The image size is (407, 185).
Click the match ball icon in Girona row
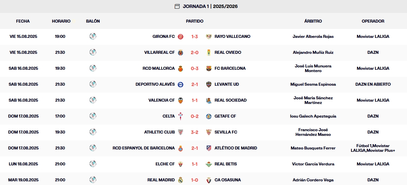click(93, 37)
